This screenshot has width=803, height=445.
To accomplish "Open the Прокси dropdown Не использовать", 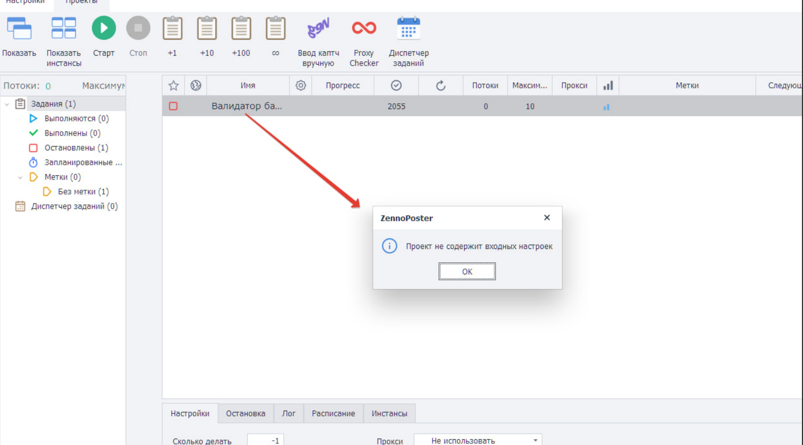I will (x=478, y=440).
